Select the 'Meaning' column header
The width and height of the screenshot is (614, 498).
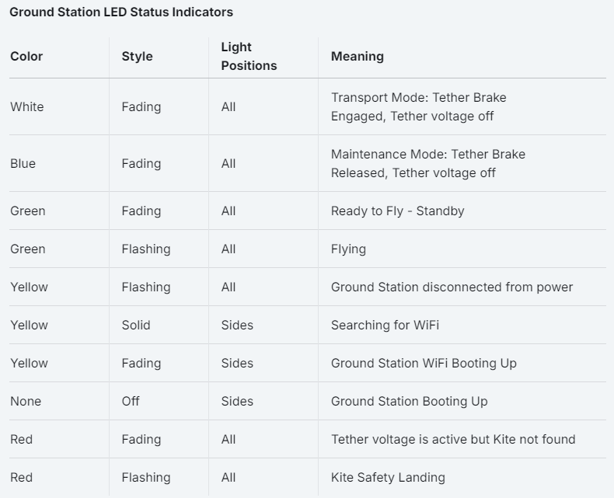pos(357,56)
